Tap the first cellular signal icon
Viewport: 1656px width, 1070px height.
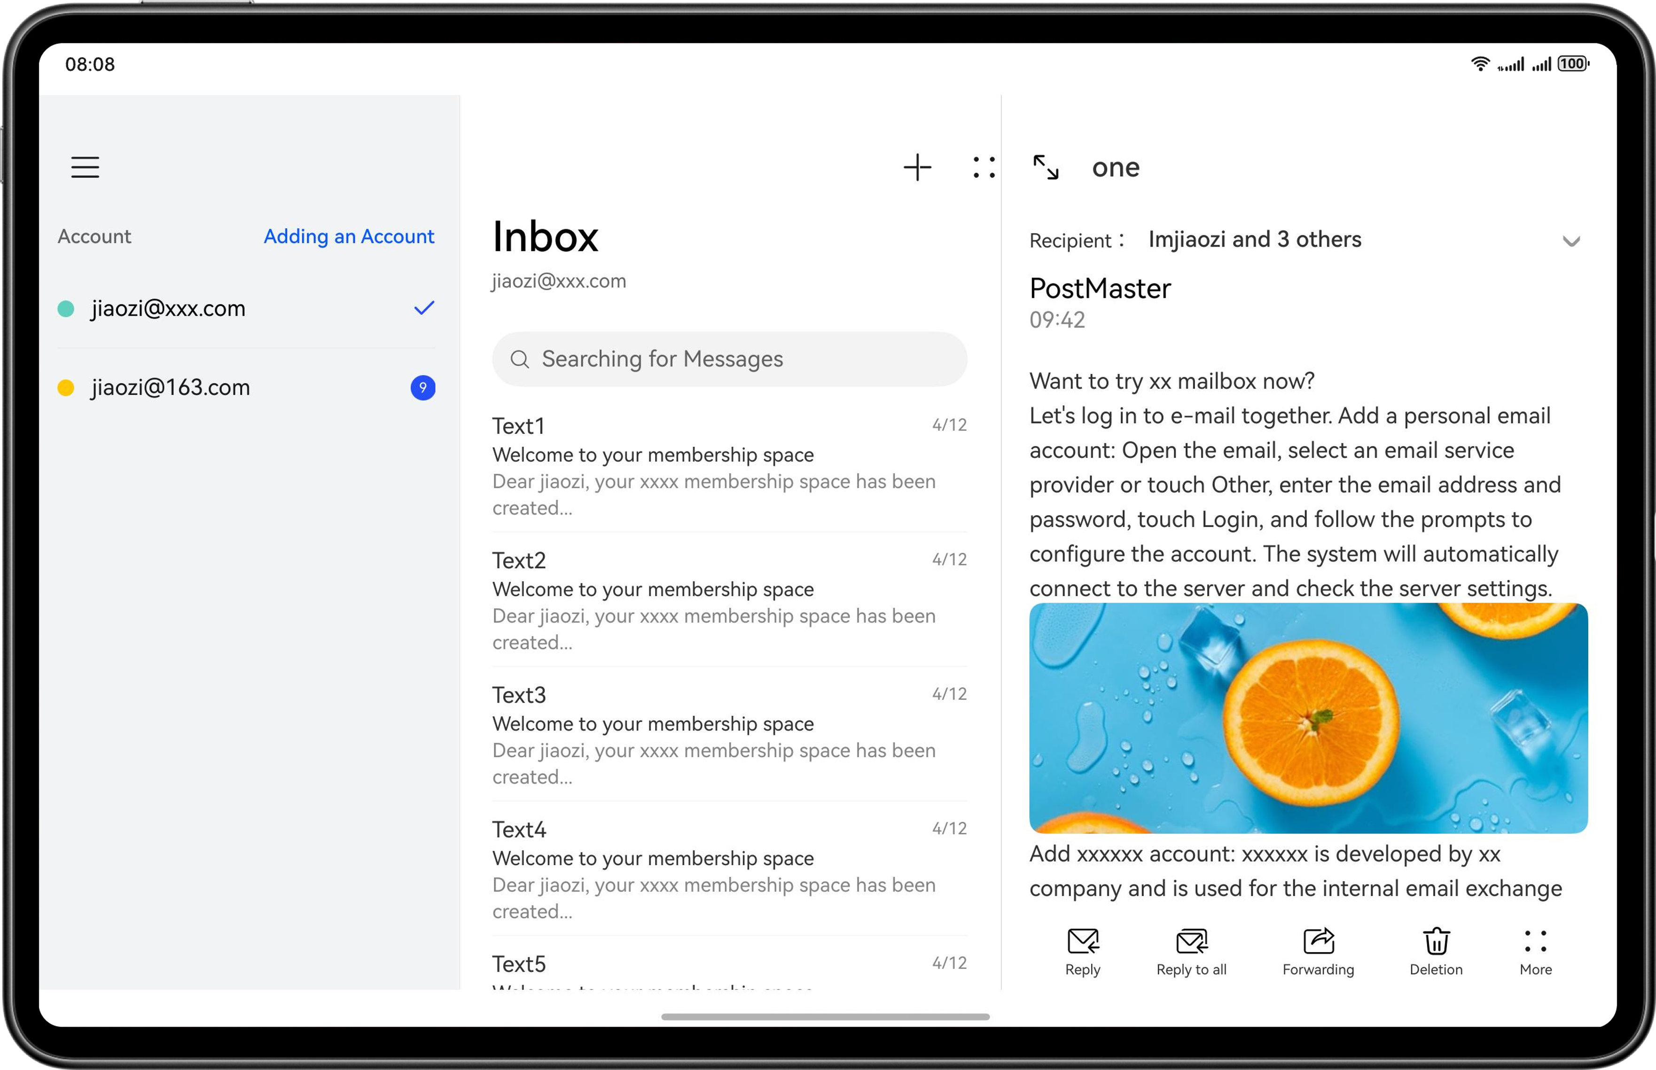(1511, 65)
